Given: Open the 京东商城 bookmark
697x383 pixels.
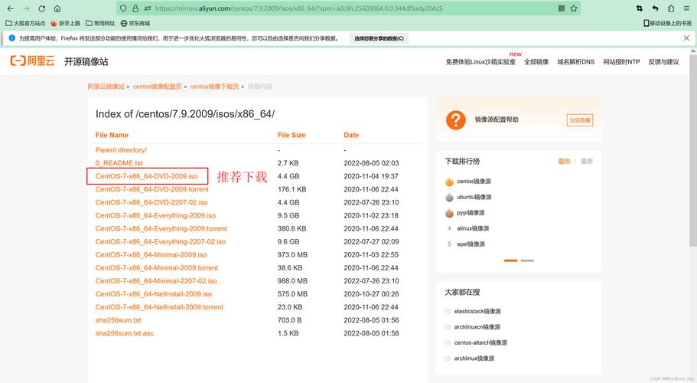Looking at the screenshot, I should (135, 23).
